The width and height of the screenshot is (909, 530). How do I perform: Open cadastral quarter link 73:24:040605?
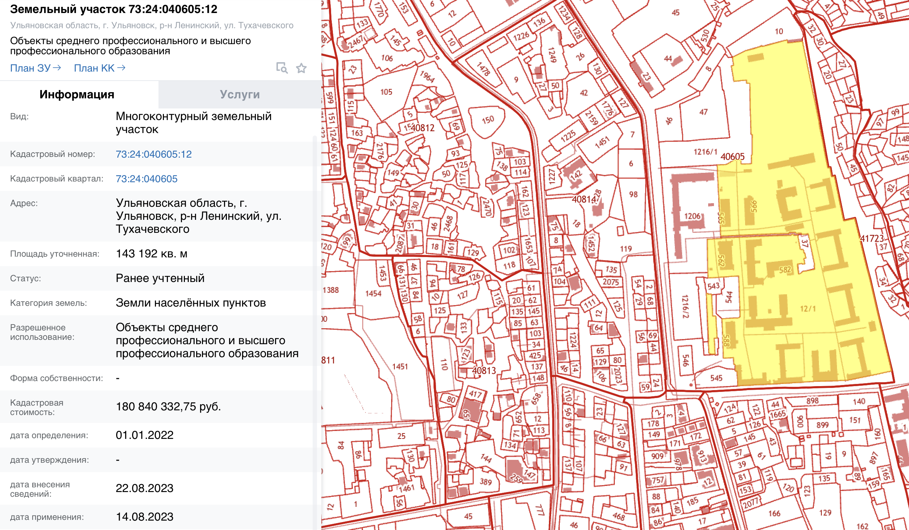[147, 179]
